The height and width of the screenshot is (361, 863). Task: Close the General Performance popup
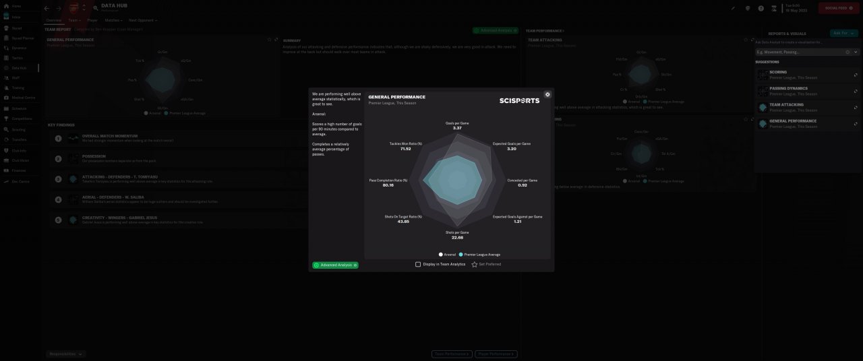(x=547, y=94)
